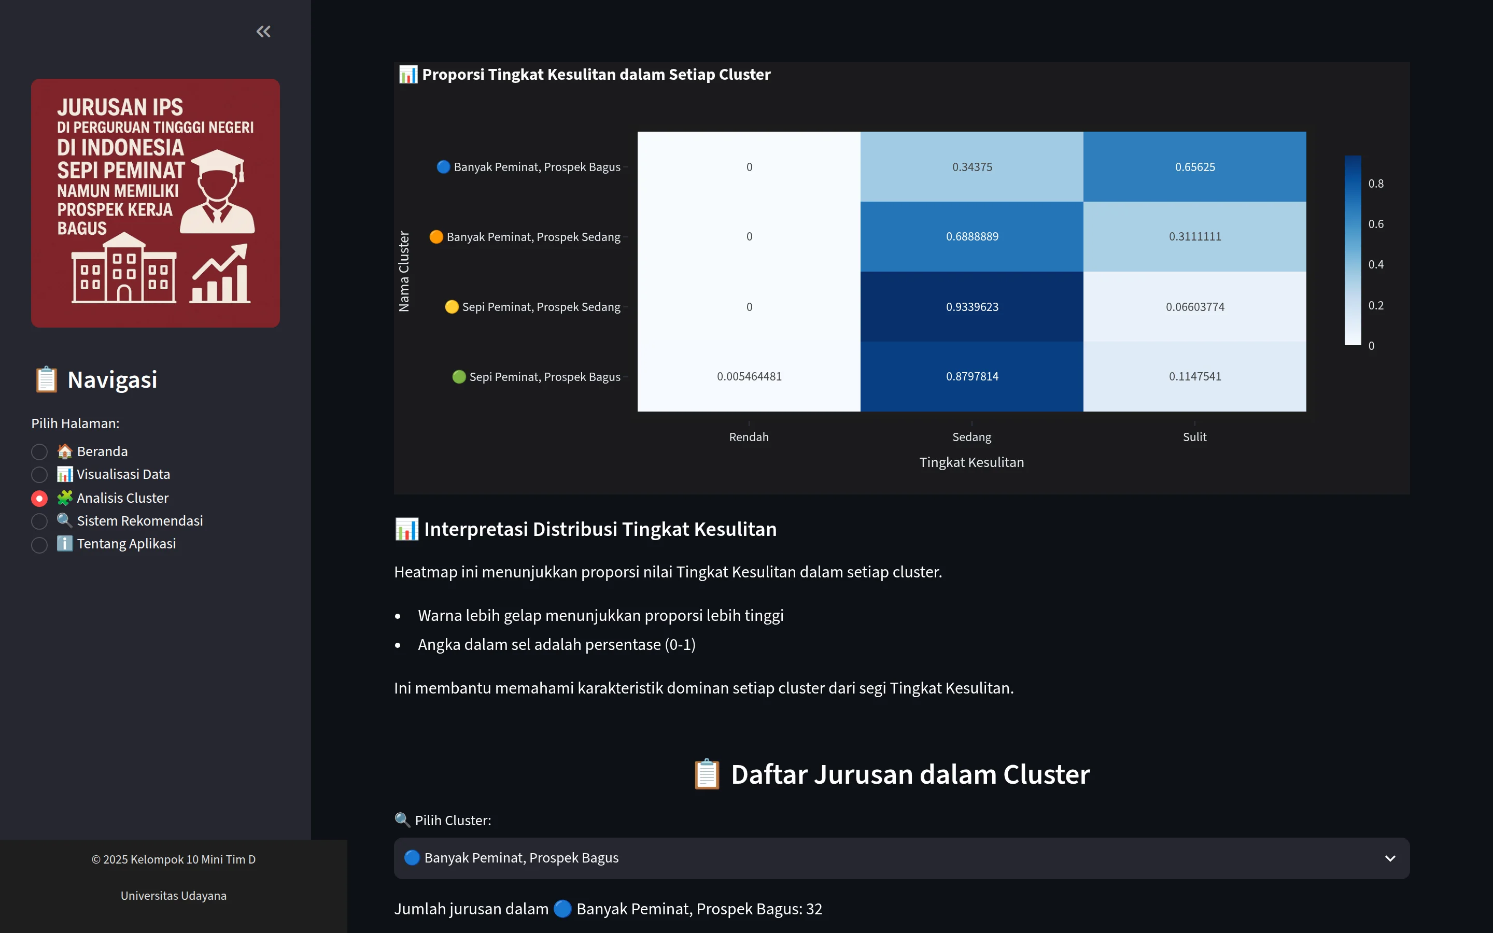Click the info icon beside Tentang Aplikasi

(65, 544)
